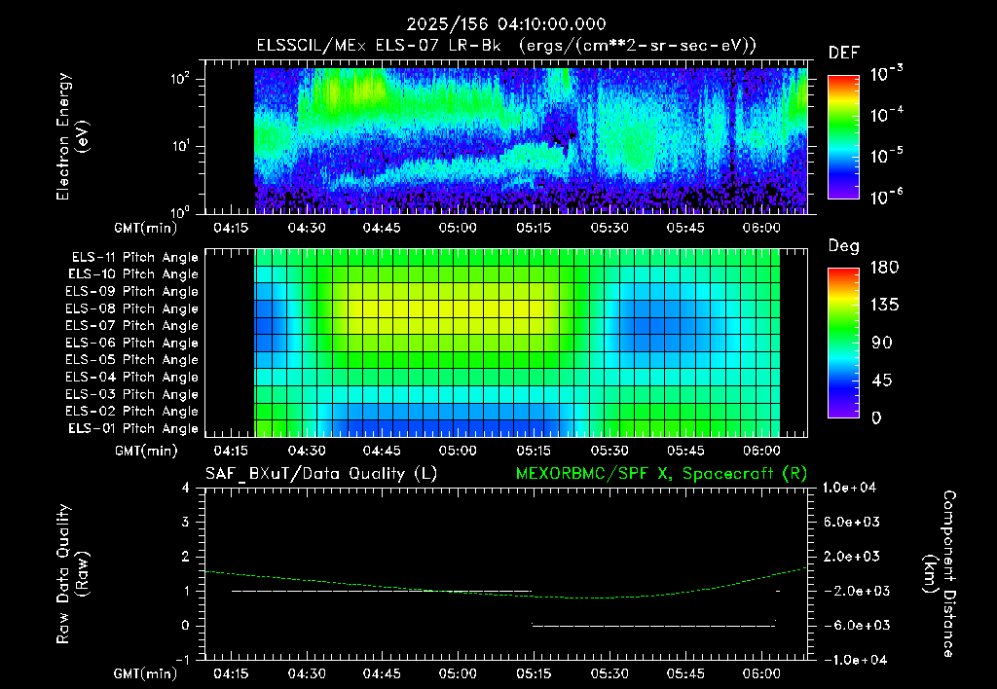
Task: Select the ELS-01 Pitch Angle row label
Action: click(133, 428)
